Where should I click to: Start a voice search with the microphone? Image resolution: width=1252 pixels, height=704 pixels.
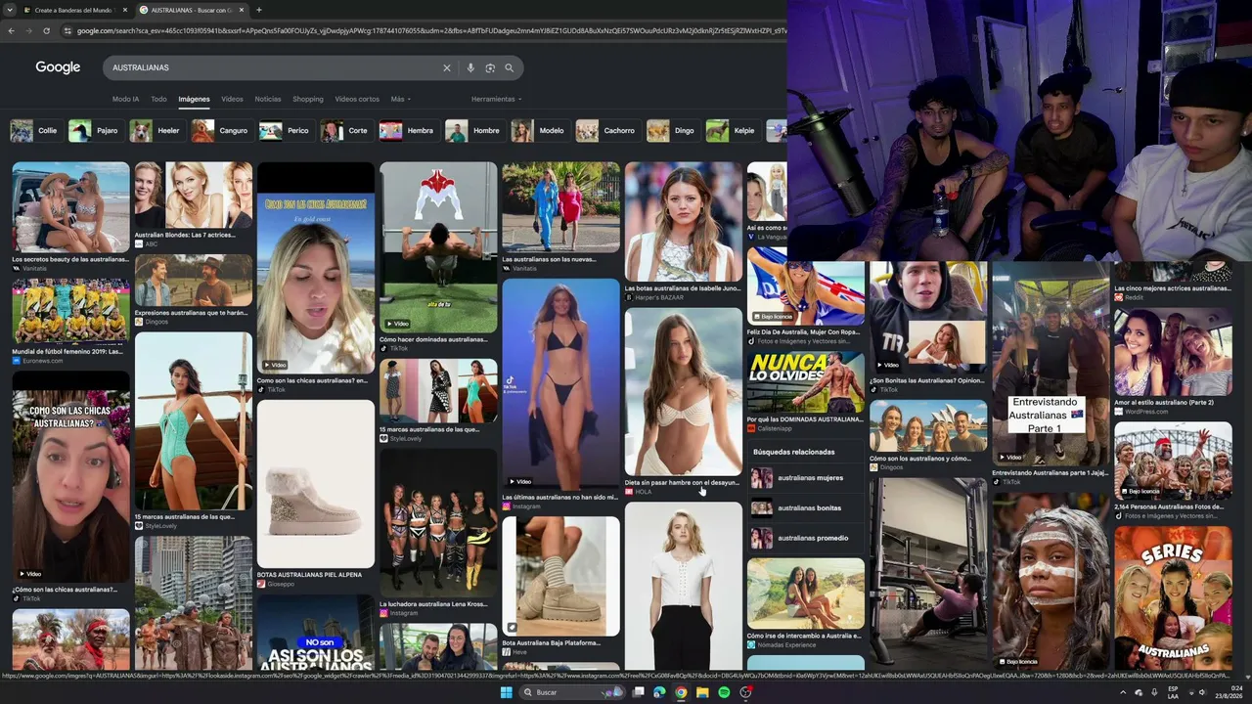tap(470, 67)
